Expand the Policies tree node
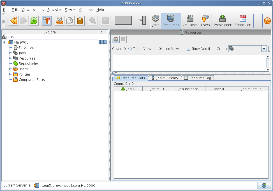The width and height of the screenshot is (273, 191). (x=10, y=74)
